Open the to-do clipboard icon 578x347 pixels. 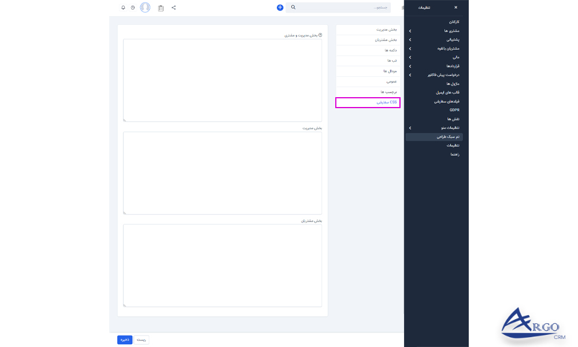point(161,8)
